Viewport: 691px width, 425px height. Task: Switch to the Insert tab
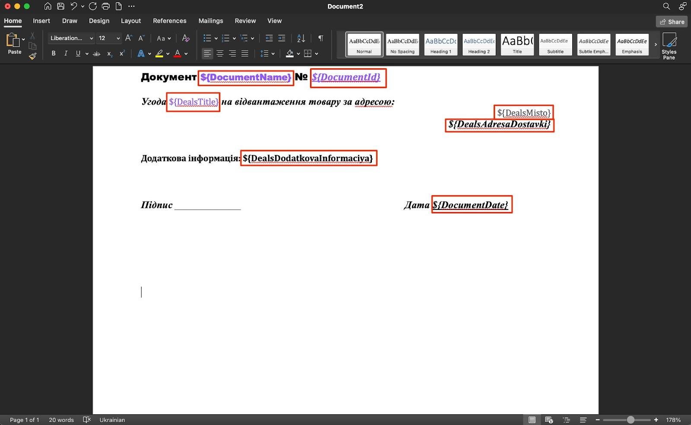41,21
